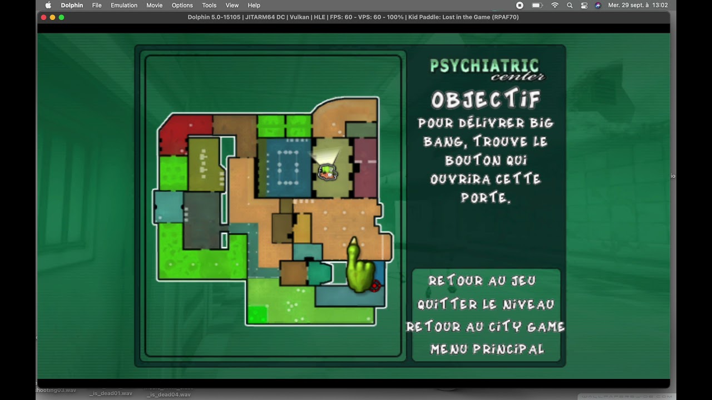Open the Options menu
Viewport: 712px width, 400px height.
pos(182,5)
